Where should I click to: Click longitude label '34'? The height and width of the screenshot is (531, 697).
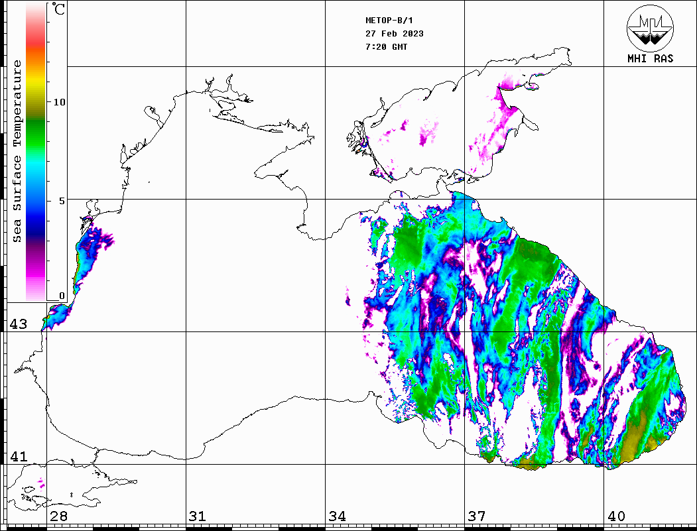click(337, 516)
